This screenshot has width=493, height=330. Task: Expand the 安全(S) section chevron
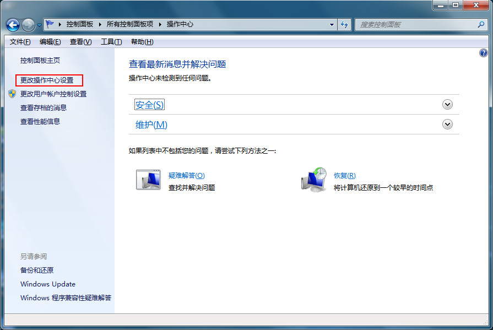click(447, 104)
